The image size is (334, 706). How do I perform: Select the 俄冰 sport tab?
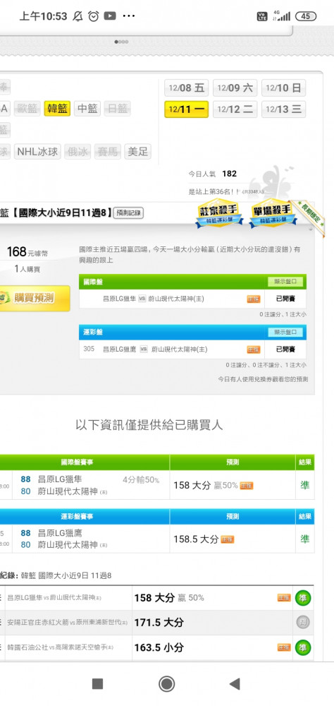click(78, 152)
